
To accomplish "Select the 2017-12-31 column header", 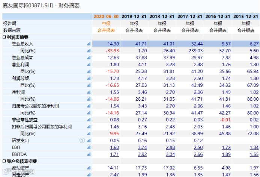I will (190, 17).
